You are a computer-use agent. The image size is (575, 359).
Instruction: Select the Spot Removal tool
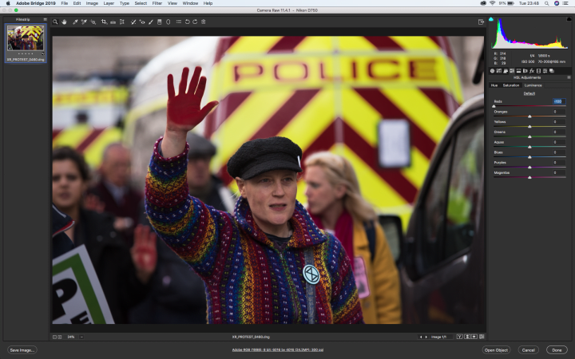133,22
